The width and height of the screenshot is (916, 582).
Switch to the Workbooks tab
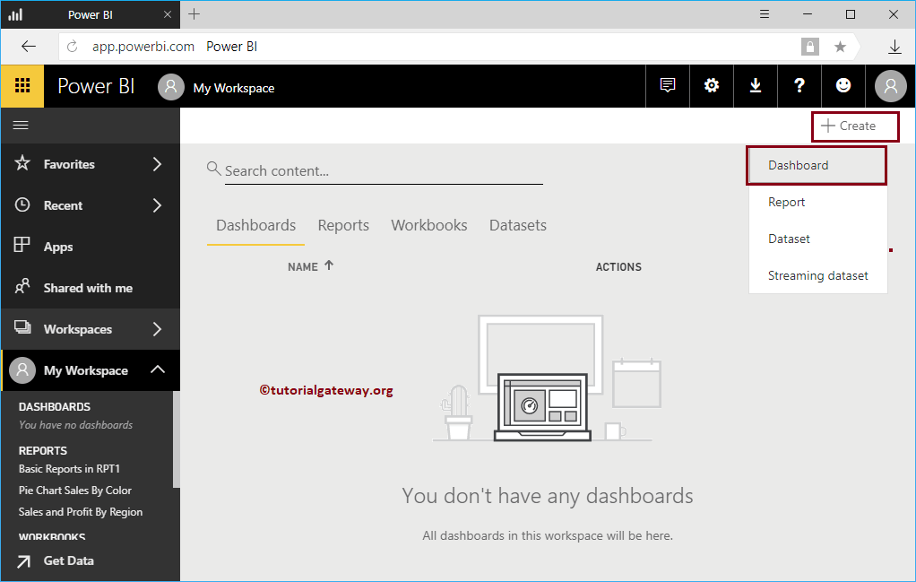coord(429,226)
